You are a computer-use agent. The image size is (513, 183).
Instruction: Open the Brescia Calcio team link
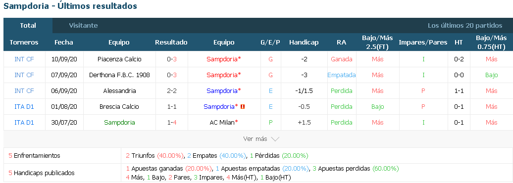(x=119, y=106)
